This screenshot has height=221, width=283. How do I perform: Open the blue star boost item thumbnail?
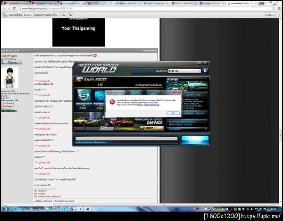coord(99,95)
